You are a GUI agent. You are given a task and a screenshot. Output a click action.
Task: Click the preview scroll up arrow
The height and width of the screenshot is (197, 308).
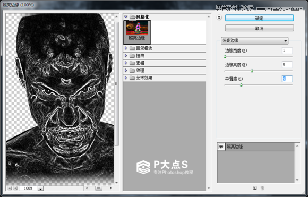[x=116, y=16]
